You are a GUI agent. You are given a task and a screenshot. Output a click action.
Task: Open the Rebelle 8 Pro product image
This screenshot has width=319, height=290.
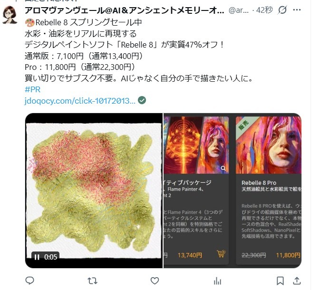[268, 145]
